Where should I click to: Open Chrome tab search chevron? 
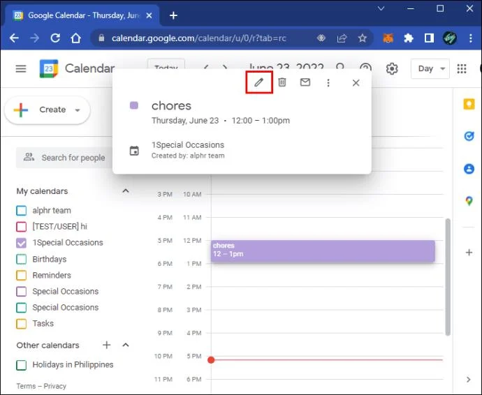pos(381,8)
